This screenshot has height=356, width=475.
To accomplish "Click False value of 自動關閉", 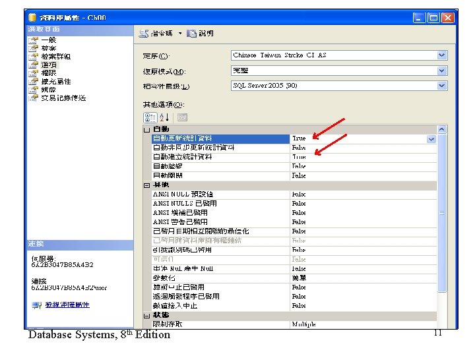I will click(299, 175).
